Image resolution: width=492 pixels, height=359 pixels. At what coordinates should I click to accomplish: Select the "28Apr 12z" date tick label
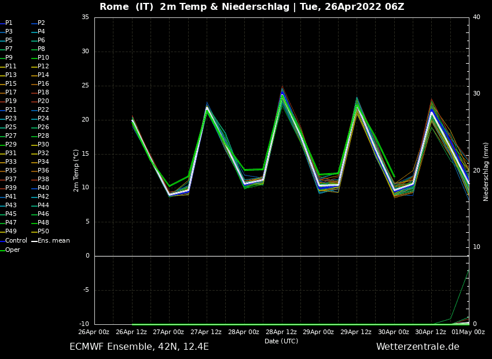(x=281, y=332)
